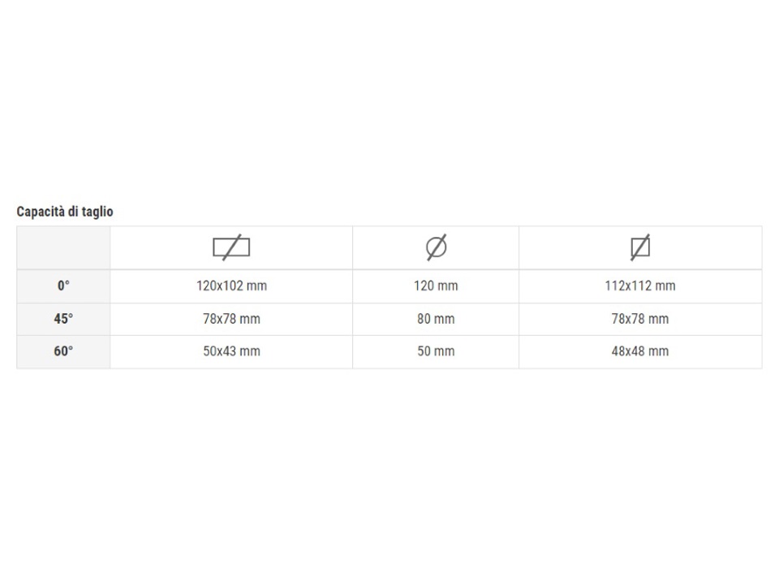Viewport: 779px width, 584px height.
Task: Select the 48x48 mm cell
Action: (640, 351)
